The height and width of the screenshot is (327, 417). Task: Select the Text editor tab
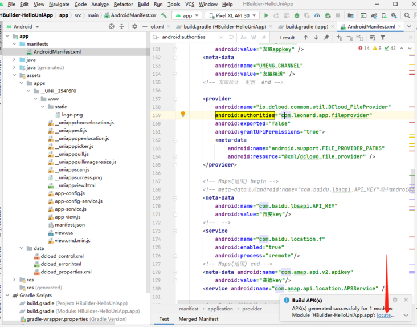pyautogui.click(x=164, y=319)
